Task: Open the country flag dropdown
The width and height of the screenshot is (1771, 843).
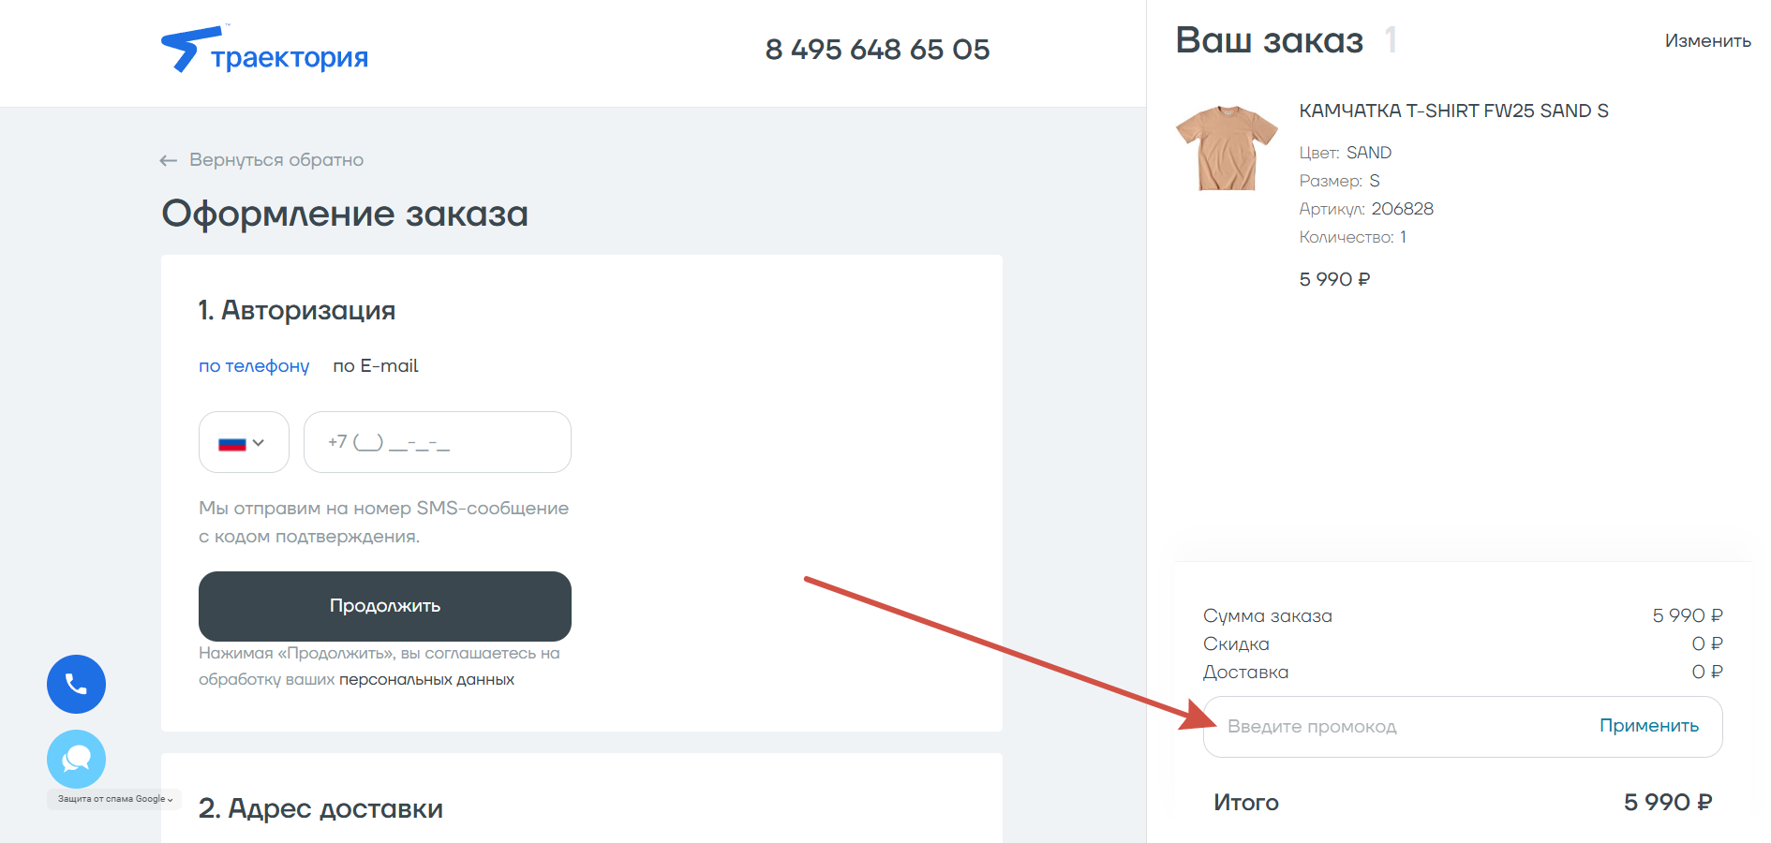Action: point(244,442)
